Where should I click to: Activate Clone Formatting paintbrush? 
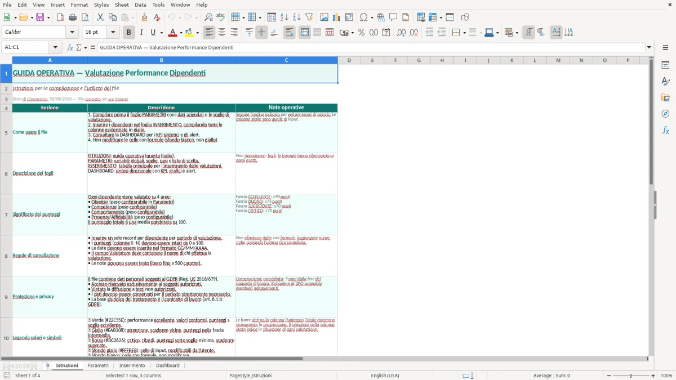[145, 17]
